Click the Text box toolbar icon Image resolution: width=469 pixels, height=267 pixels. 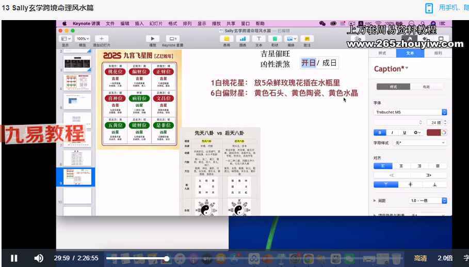tap(258, 39)
